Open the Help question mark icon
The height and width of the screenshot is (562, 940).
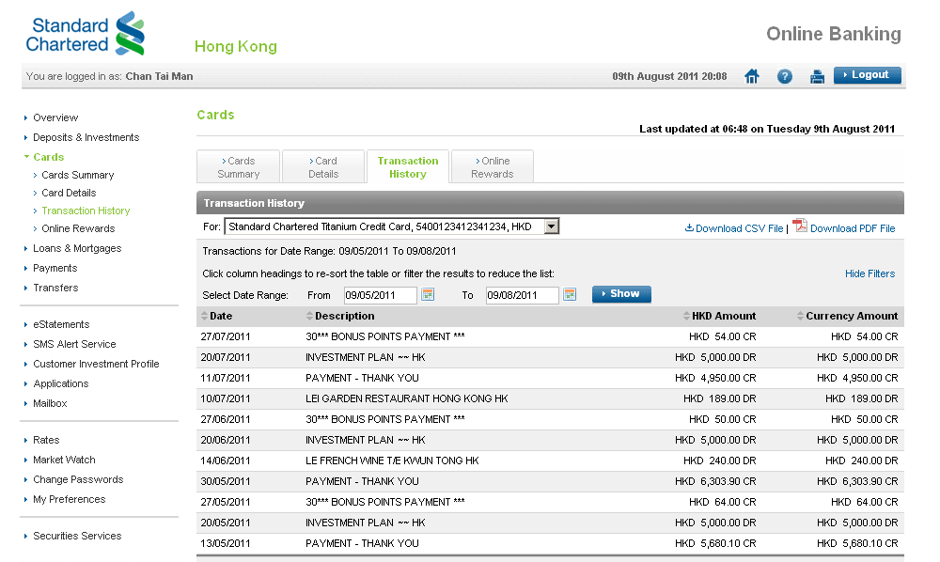[x=784, y=77]
